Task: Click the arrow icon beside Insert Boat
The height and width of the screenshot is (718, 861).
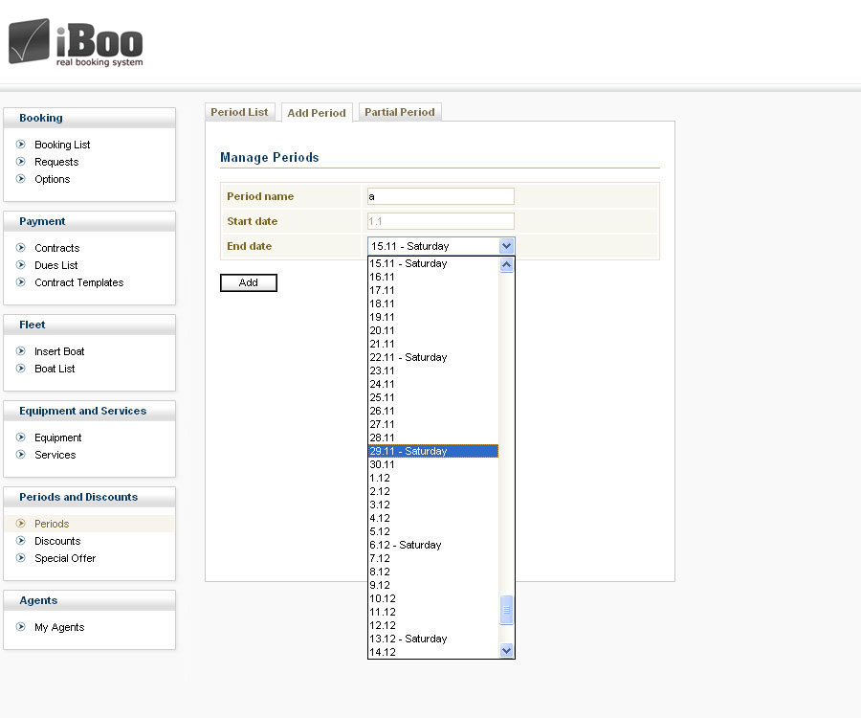Action: pos(21,351)
